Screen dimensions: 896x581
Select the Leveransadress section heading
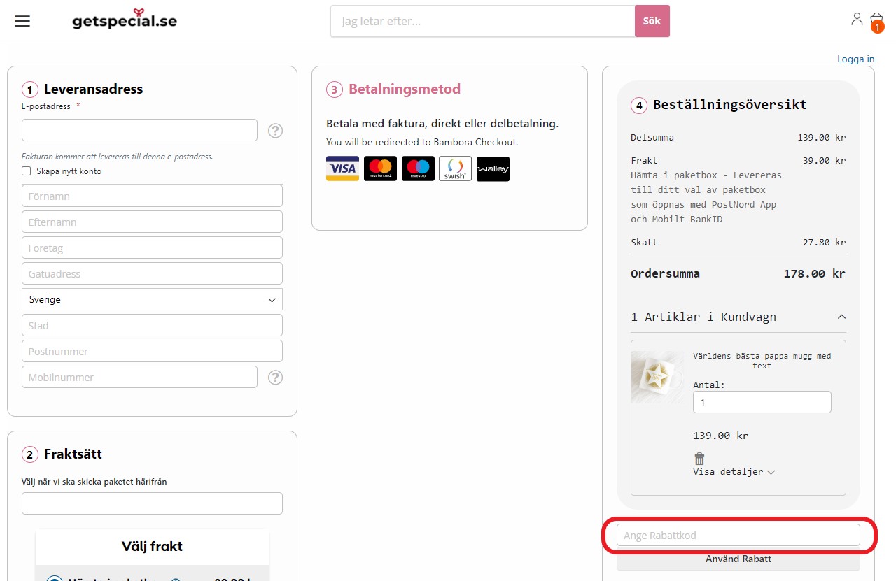(93, 89)
